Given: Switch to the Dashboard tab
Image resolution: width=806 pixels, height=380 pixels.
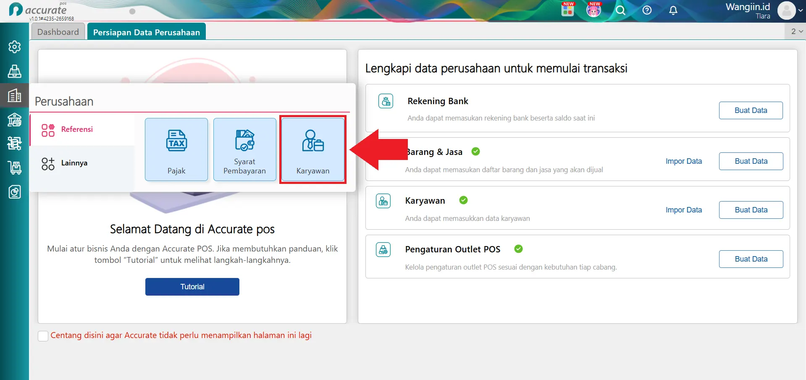Looking at the screenshot, I should coord(58,32).
